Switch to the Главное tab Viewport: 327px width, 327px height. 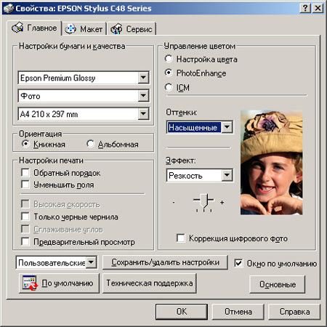34,28
